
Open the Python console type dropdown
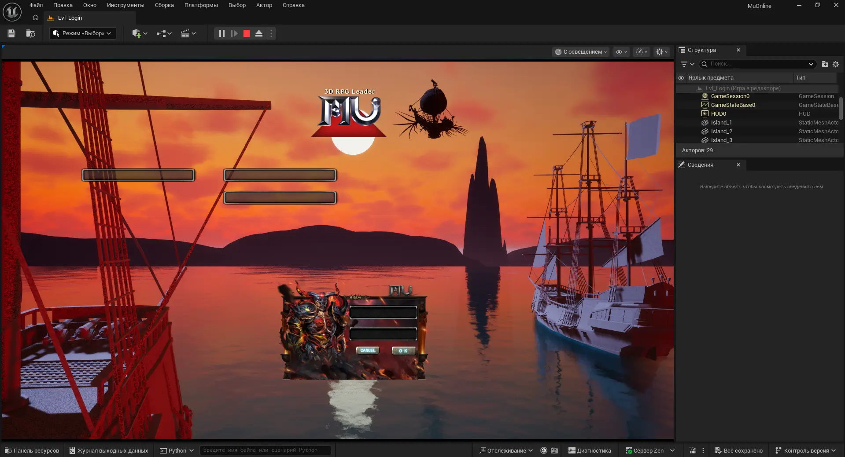(x=177, y=451)
